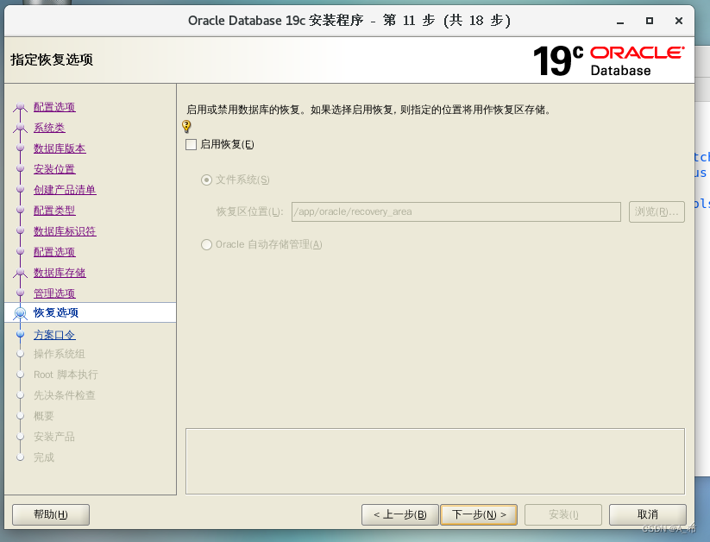The image size is (710, 542).
Task: Click the 操作系统组 step label
Action: tap(60, 354)
